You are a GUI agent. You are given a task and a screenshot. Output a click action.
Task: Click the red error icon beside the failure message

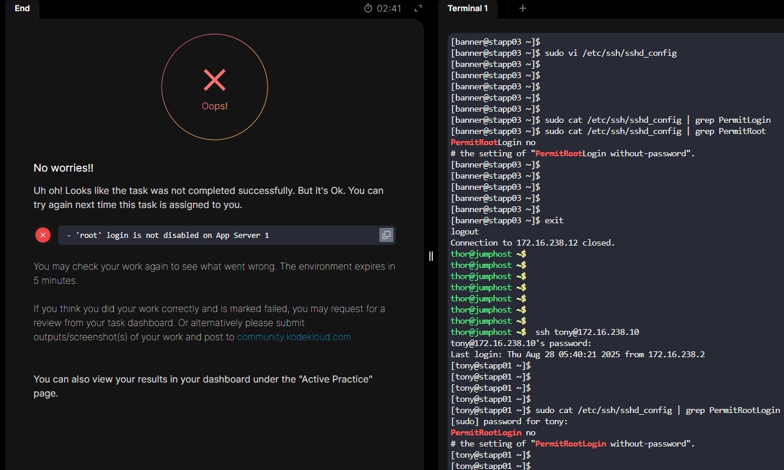[x=43, y=235]
